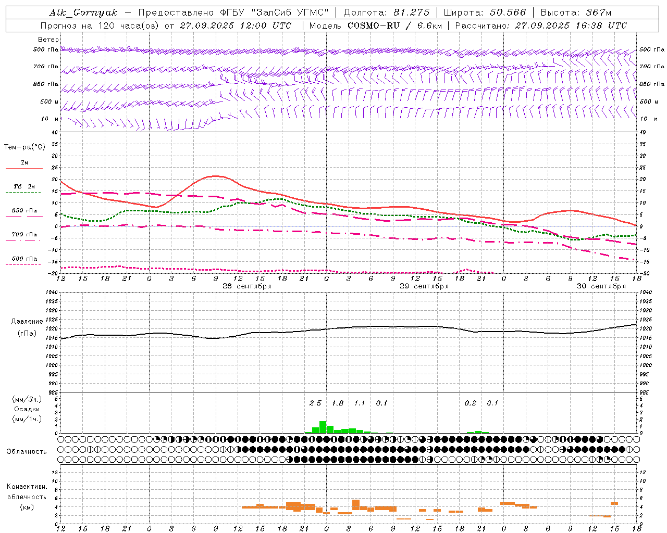Click the dashed line sample under Td 2м

pyautogui.click(x=23, y=192)
